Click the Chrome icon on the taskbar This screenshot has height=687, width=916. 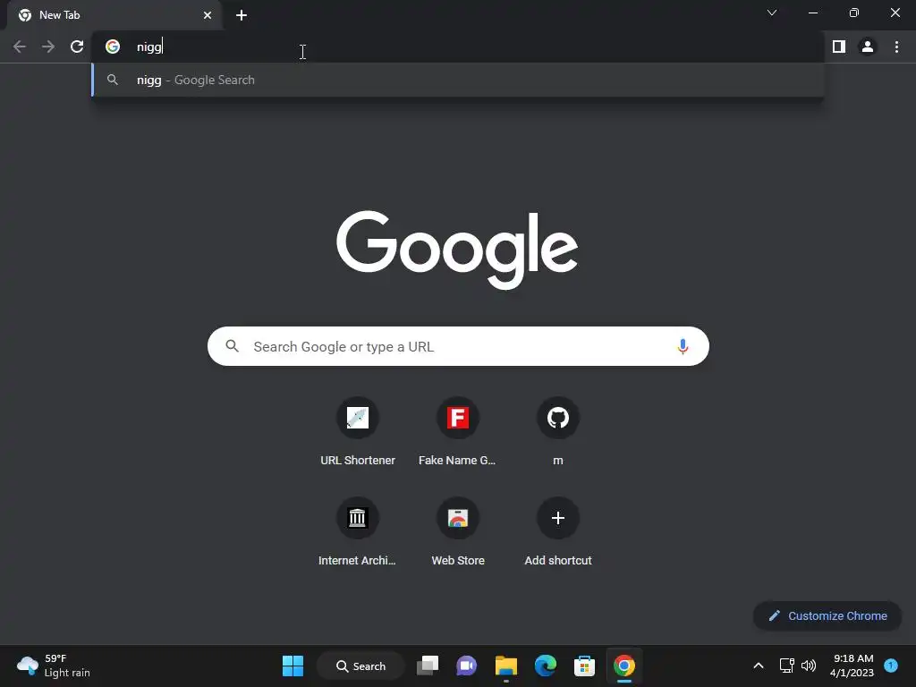[623, 666]
